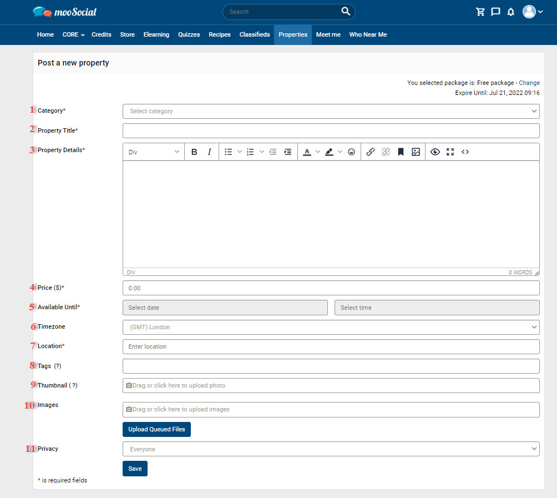Open the Div block format dropdown
The height and width of the screenshot is (498, 557).
pyautogui.click(x=154, y=152)
